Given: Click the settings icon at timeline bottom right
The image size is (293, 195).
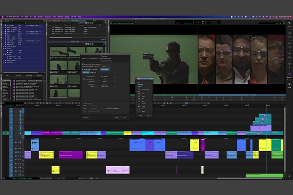Looking at the screenshot, I should (x=289, y=176).
